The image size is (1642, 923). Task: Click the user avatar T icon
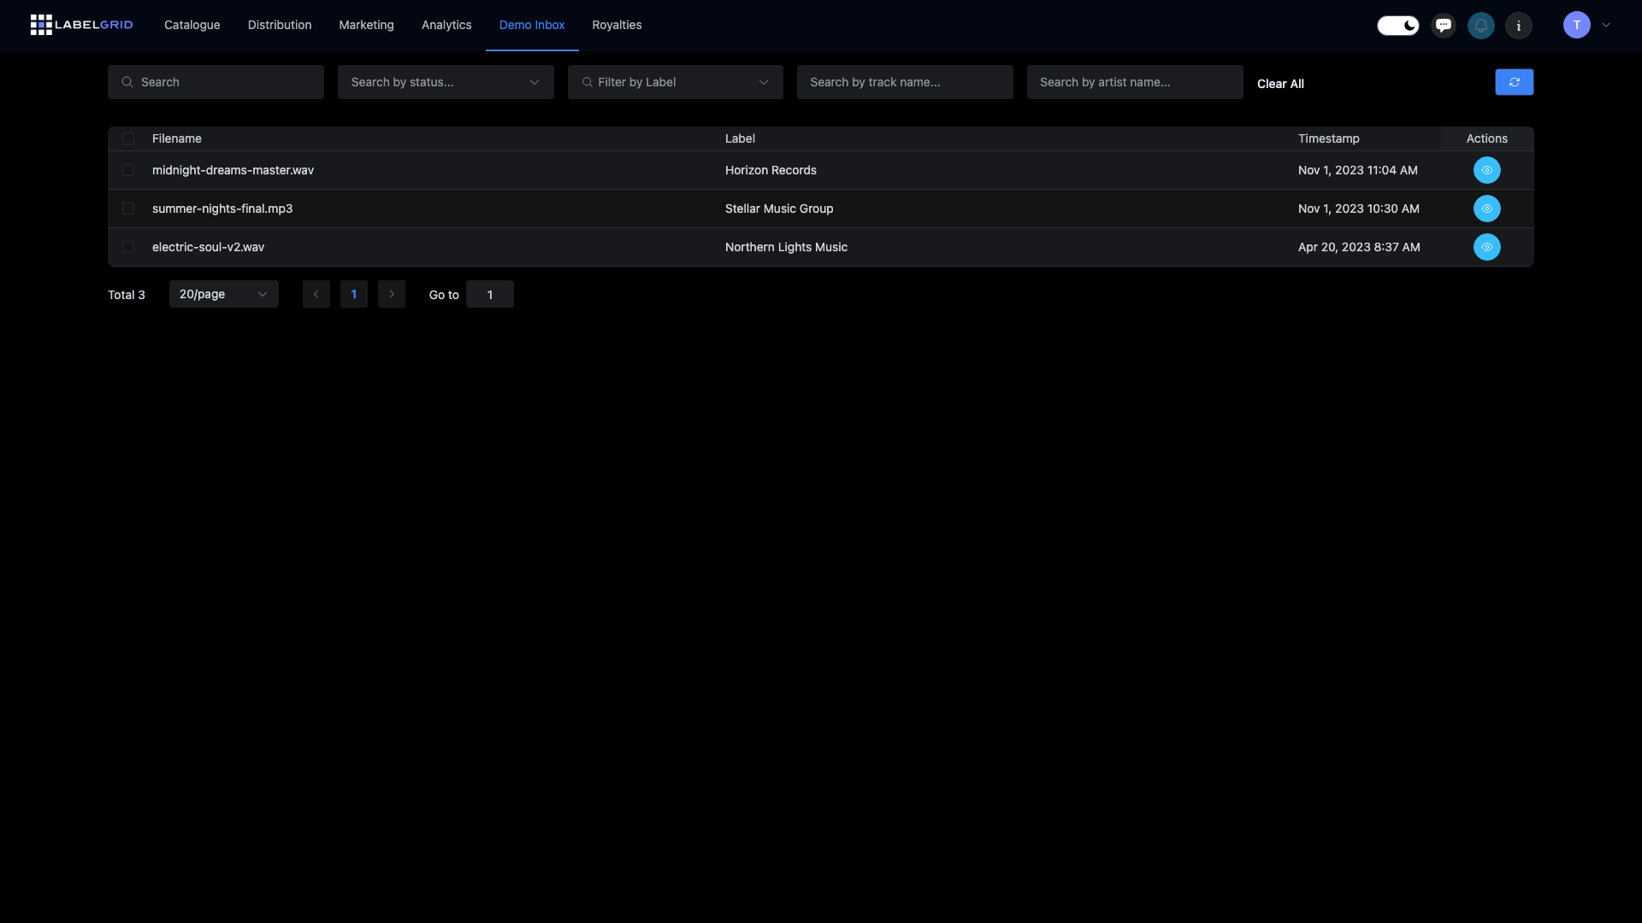pyautogui.click(x=1576, y=25)
